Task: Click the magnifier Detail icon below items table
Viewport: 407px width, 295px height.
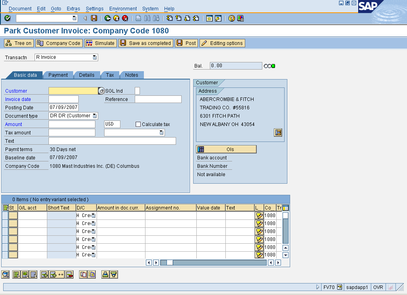Action: 5,274
